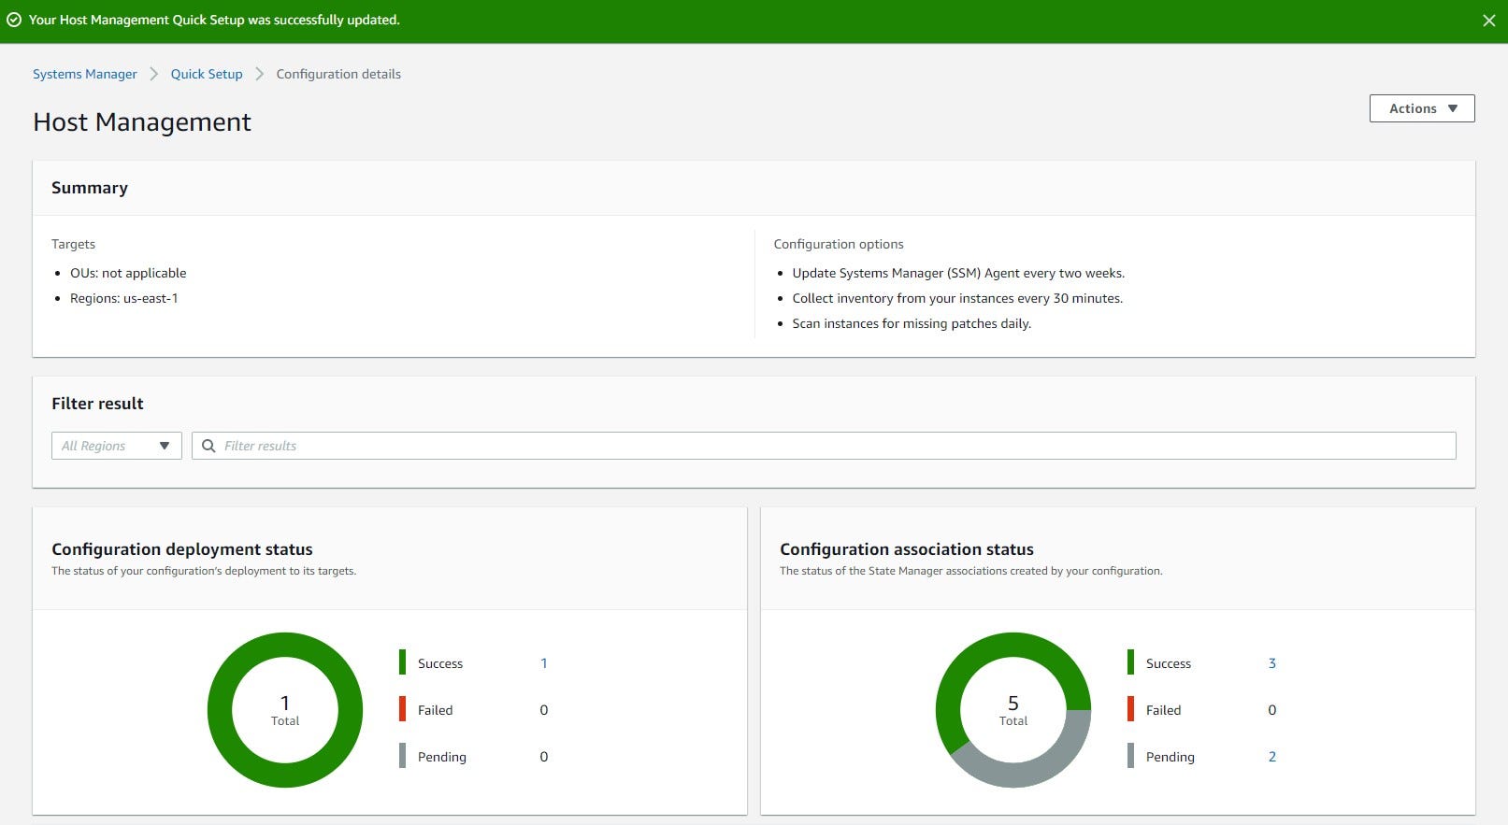
Task: Click 'Collect inventory from your instances' text
Action: (957, 298)
